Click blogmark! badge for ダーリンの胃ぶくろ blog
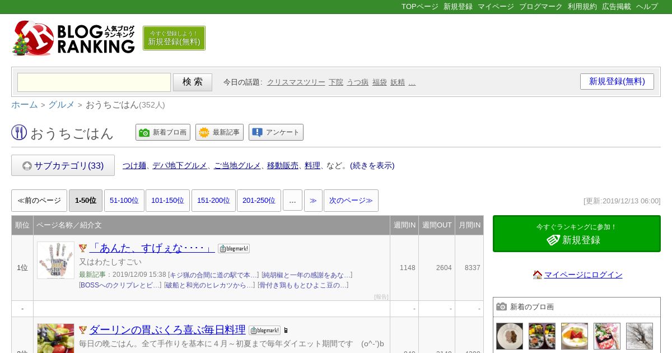Image resolution: width=672 pixels, height=353 pixels. [x=264, y=331]
